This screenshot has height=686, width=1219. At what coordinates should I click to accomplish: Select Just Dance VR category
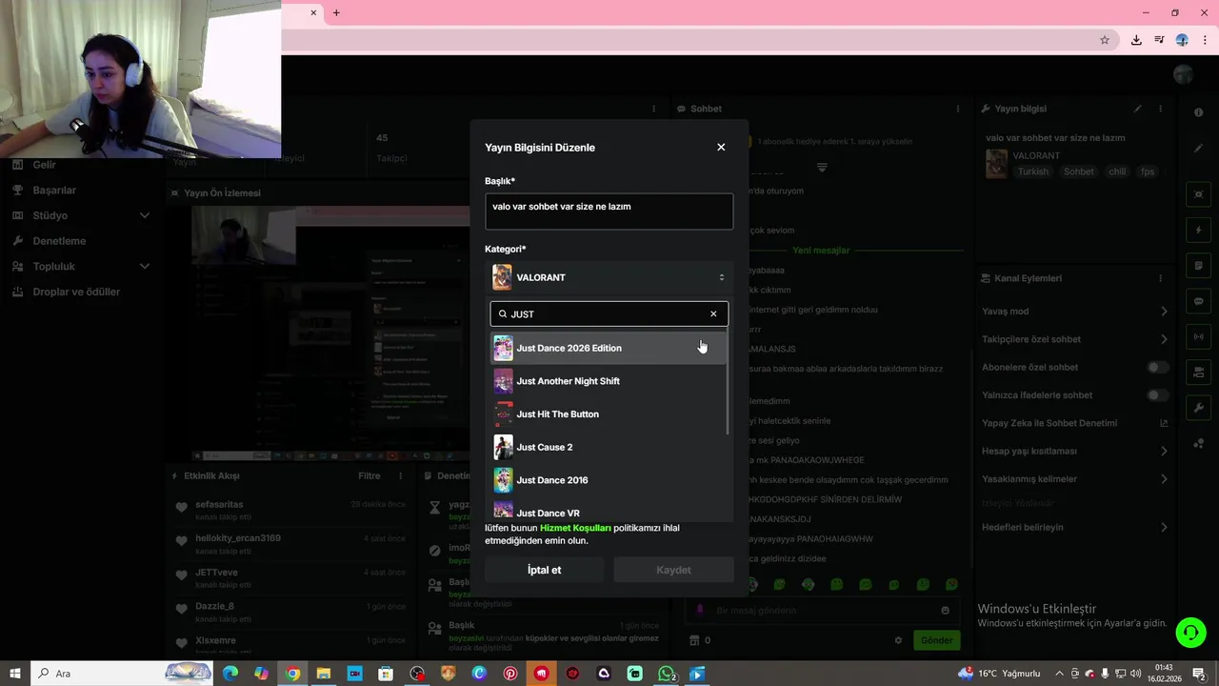[609, 511]
